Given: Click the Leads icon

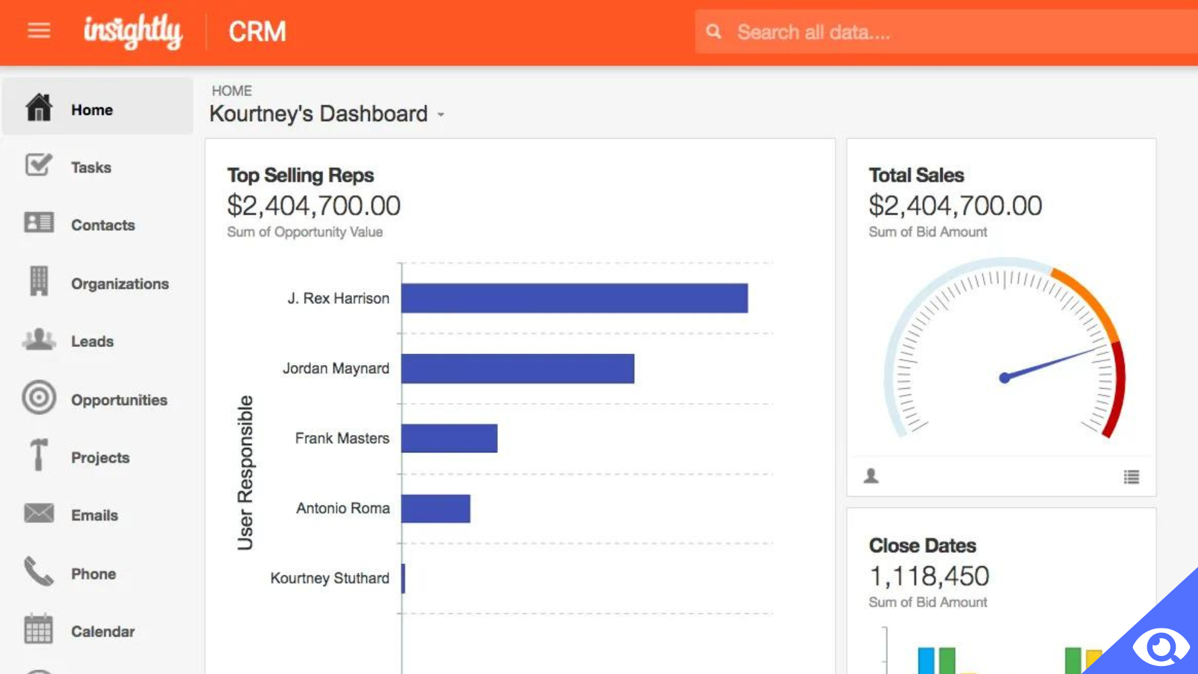Looking at the screenshot, I should [x=37, y=339].
